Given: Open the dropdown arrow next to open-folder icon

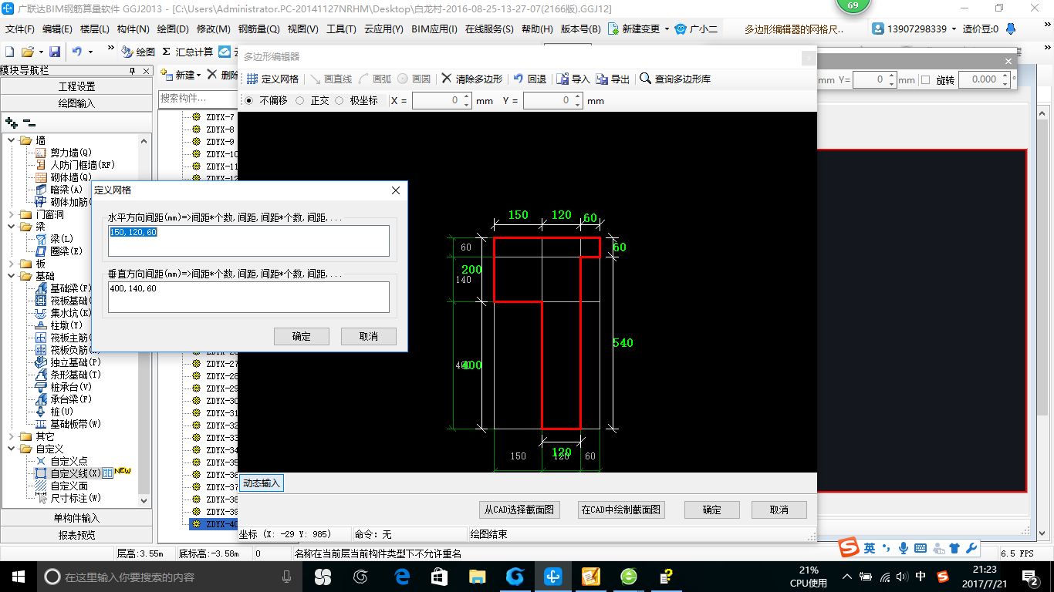Looking at the screenshot, I should [x=40, y=52].
